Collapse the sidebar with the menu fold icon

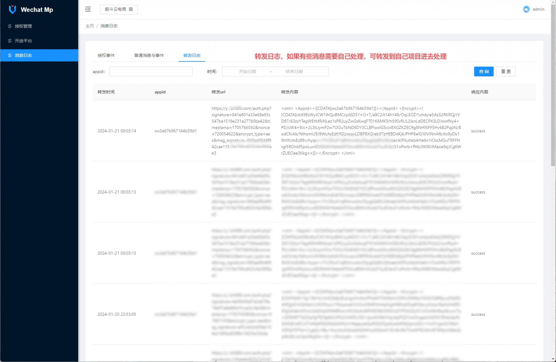pos(88,9)
